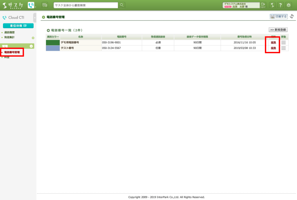The image size is (297, 200).
Task: Open 発信集計 in the sidebar
Action: point(9,37)
